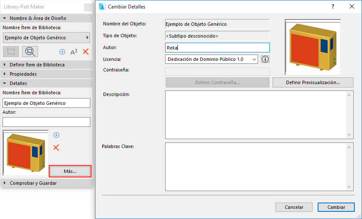The height and width of the screenshot is (219, 362).
Task: Click object preview thumbnail in dialog
Action: tap(313, 47)
